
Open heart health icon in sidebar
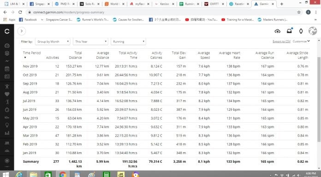pyautogui.click(x=7, y=94)
